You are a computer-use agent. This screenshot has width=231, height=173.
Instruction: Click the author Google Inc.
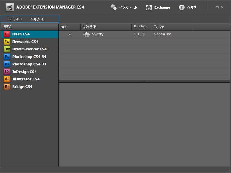coord(163,34)
